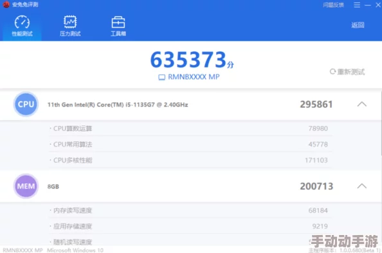
Task: Click the device name RMNBXXXX MP under score
Action: [x=194, y=77]
